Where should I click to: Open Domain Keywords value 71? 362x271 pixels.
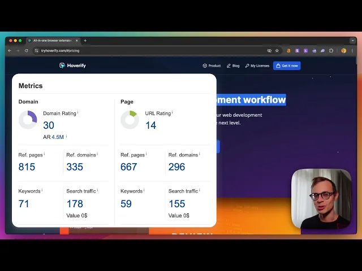24,204
